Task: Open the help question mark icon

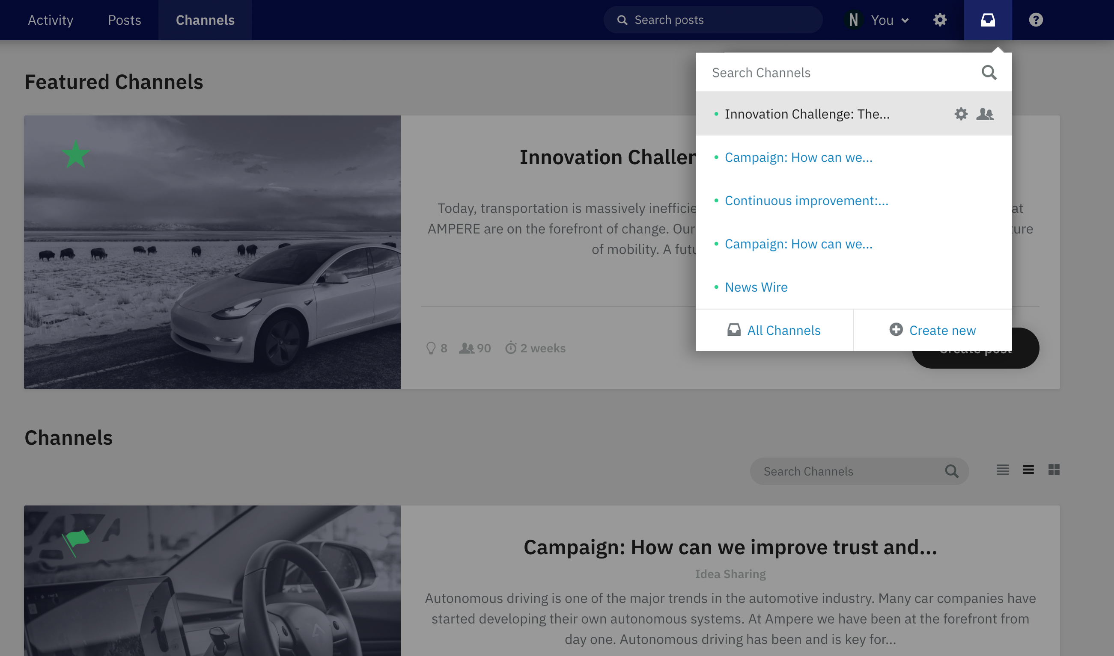Action: click(1036, 20)
